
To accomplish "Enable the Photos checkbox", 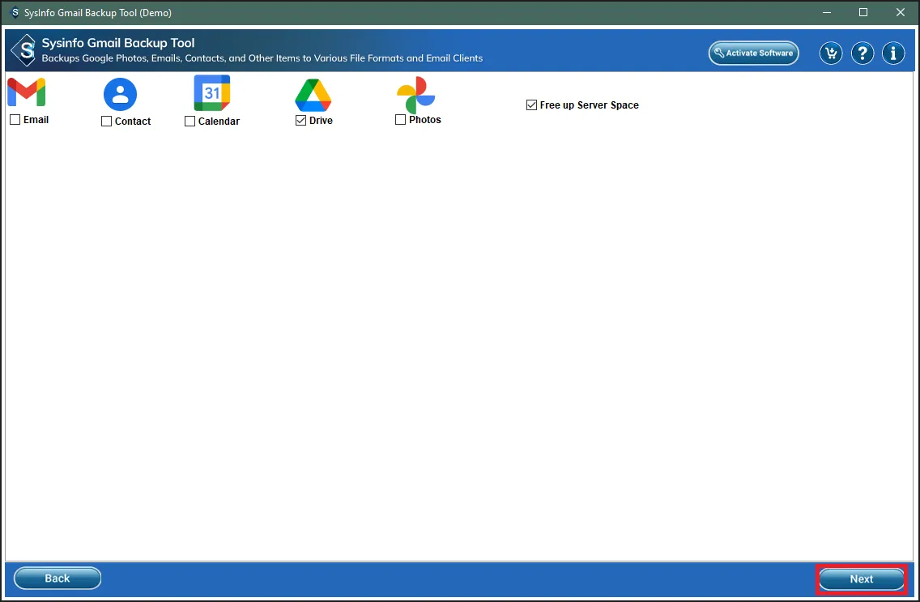I will point(401,120).
